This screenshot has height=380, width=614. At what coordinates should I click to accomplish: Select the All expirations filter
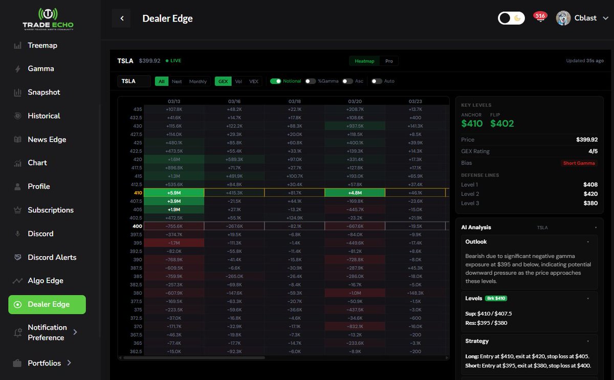click(x=162, y=81)
